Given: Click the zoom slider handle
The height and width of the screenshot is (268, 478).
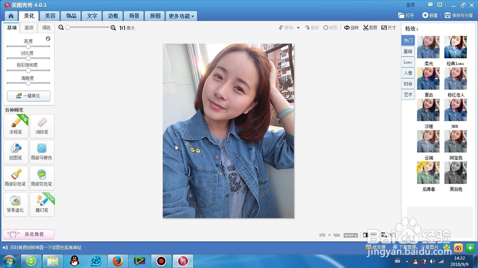Looking at the screenshot, I should coord(68,27).
